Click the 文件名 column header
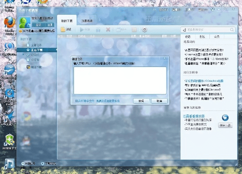 coord(81,36)
